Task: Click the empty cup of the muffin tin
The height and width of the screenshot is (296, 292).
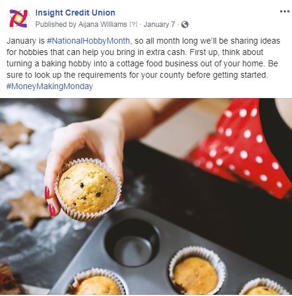Action: (x=132, y=243)
